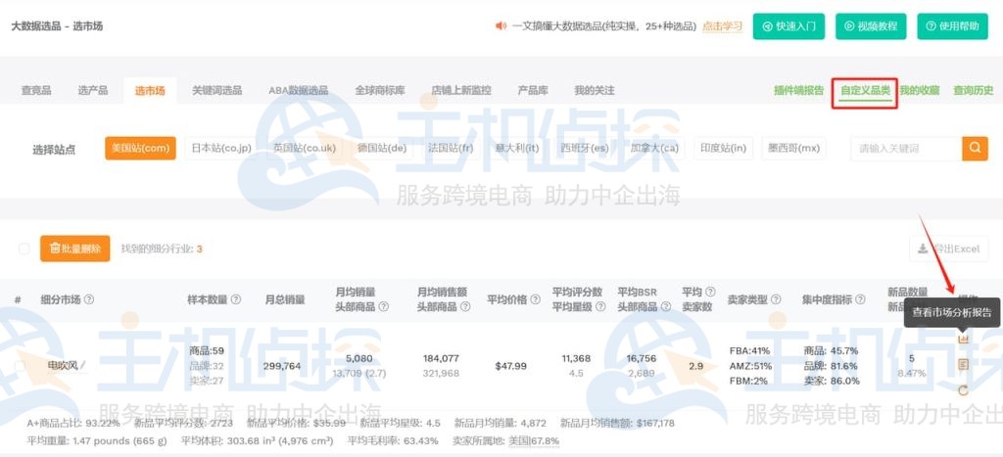The image size is (1003, 457).
Task: Select site 印度站(in)
Action: 723,149
